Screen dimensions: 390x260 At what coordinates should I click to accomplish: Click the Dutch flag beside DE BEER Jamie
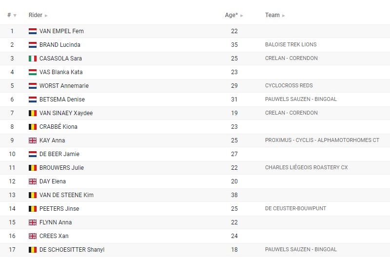coord(33,154)
